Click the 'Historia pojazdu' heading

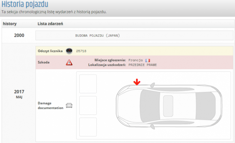point(25,4)
